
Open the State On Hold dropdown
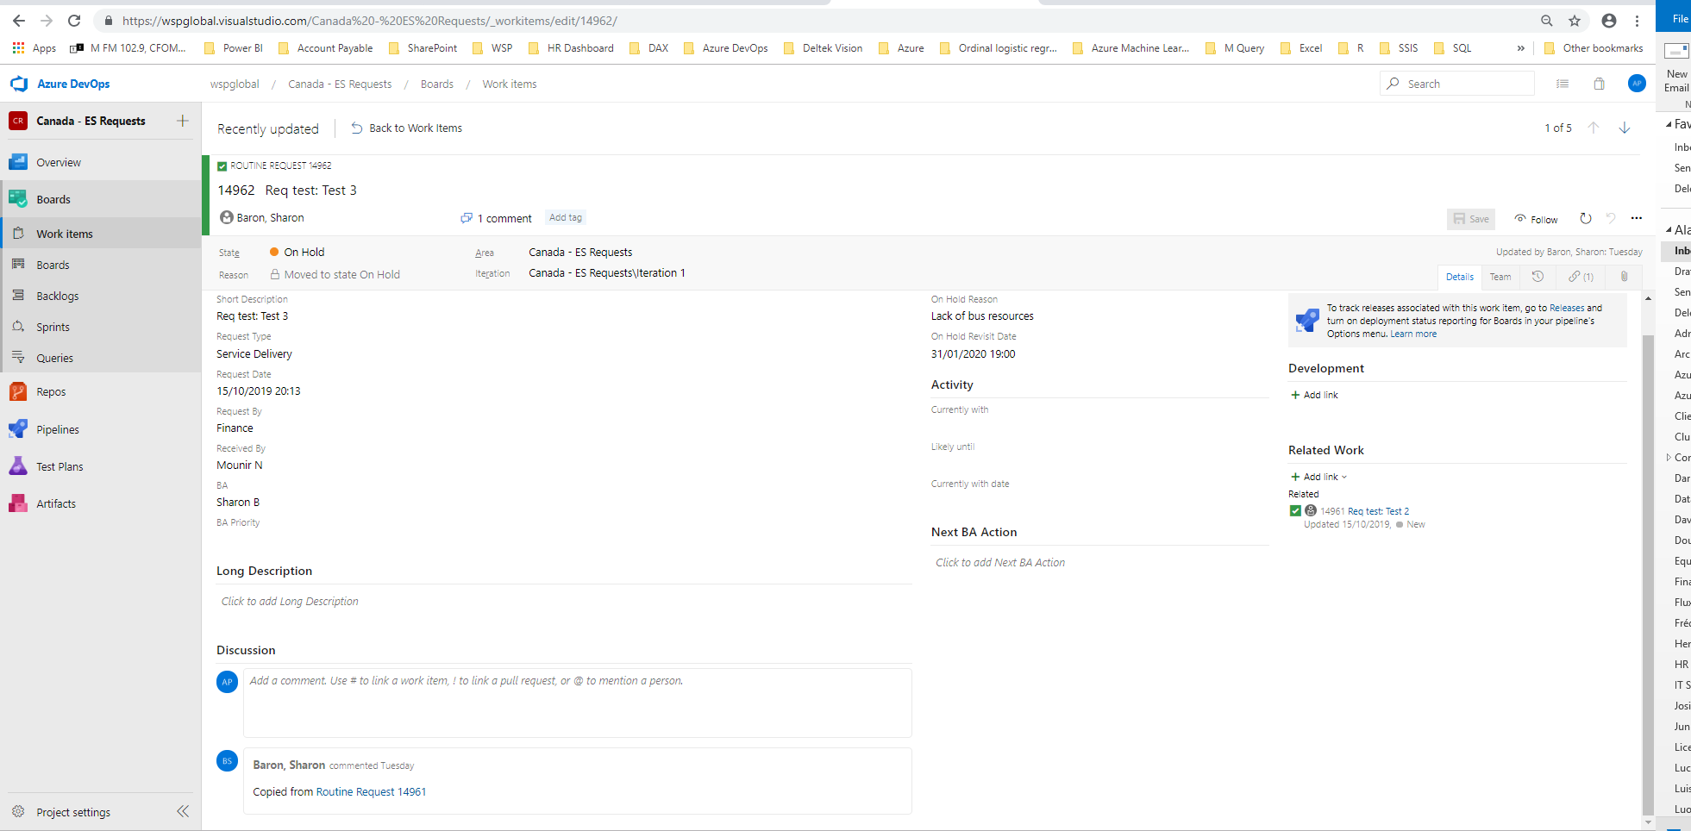pos(304,252)
